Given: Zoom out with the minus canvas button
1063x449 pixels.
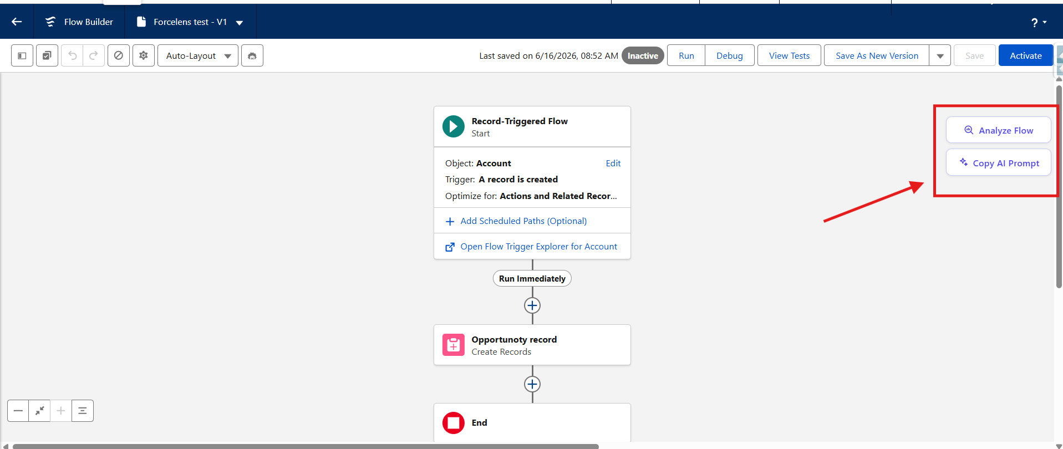Looking at the screenshot, I should [x=18, y=411].
